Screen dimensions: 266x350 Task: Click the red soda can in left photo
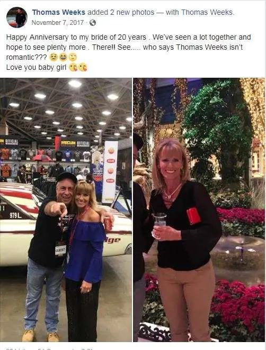click(x=108, y=224)
